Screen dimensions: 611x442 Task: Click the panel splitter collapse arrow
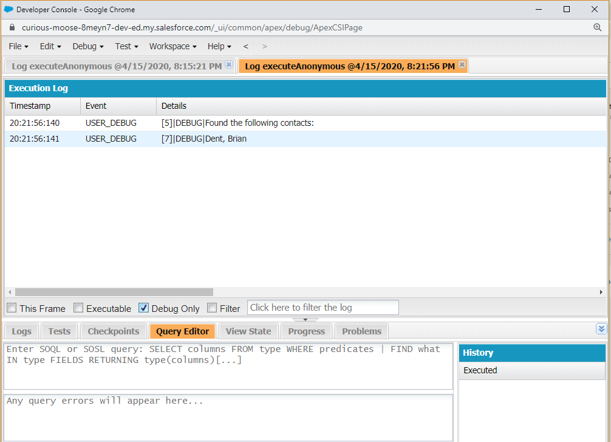(305, 320)
